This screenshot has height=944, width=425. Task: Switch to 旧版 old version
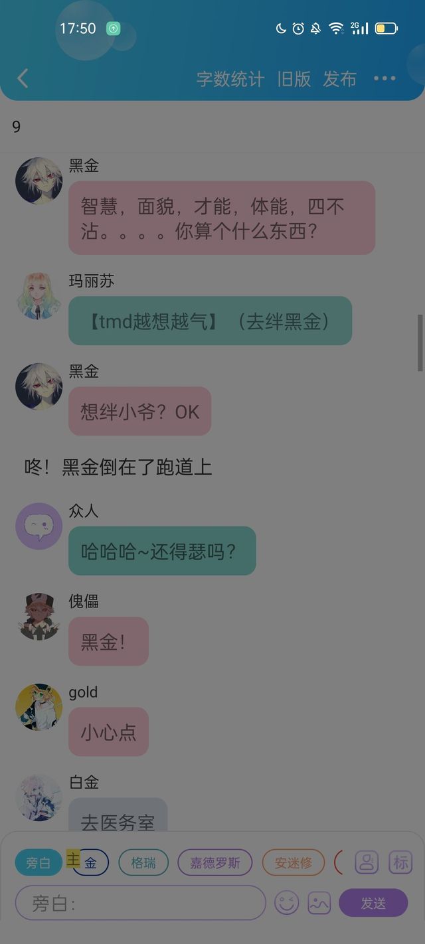pos(294,79)
